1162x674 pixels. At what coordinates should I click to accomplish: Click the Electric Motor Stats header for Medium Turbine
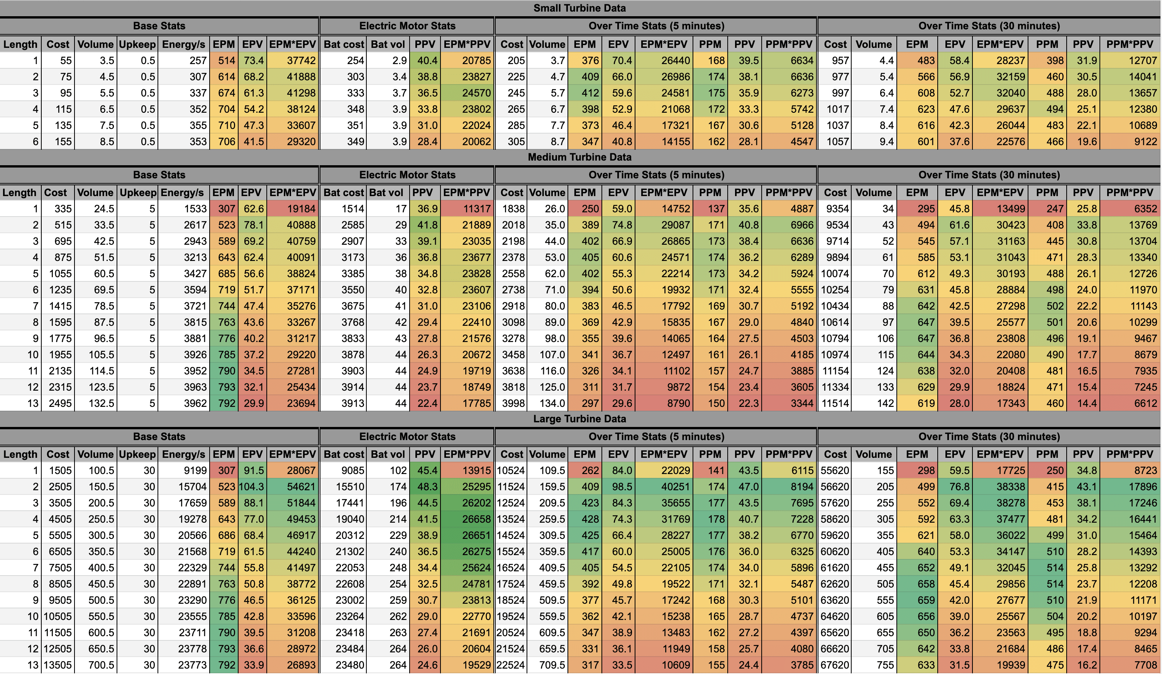click(408, 175)
